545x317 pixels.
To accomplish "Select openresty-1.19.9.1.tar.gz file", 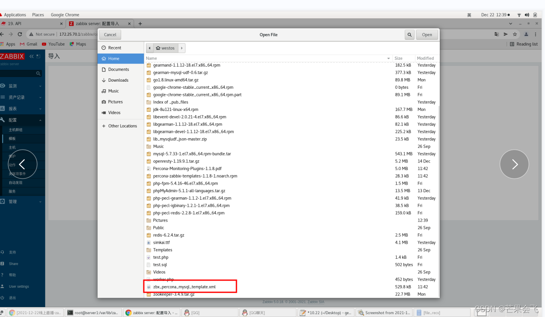I will [292, 161].
